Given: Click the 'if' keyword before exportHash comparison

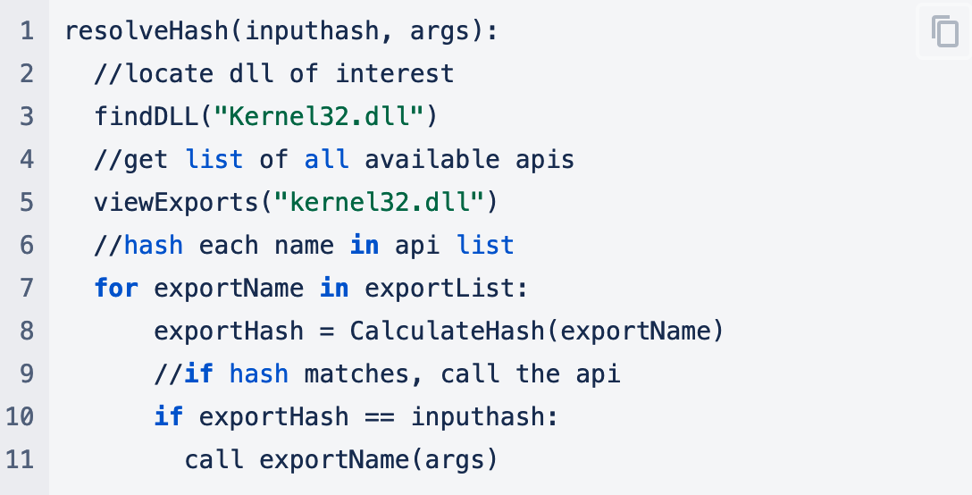Looking at the screenshot, I should 169,416.
